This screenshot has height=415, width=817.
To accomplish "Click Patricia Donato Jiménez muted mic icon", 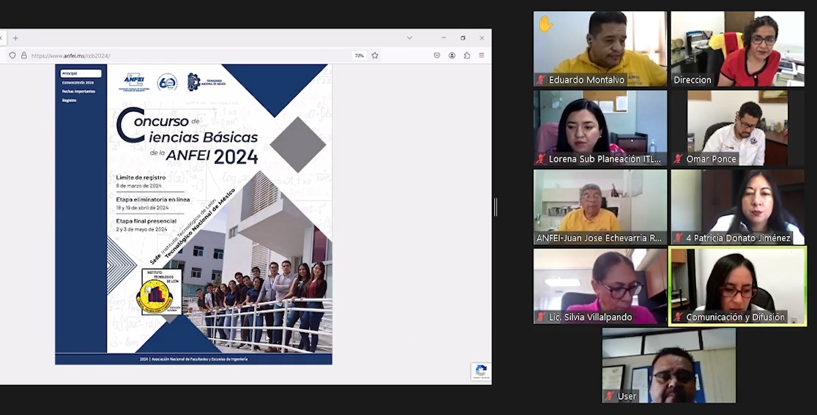I will coord(678,238).
